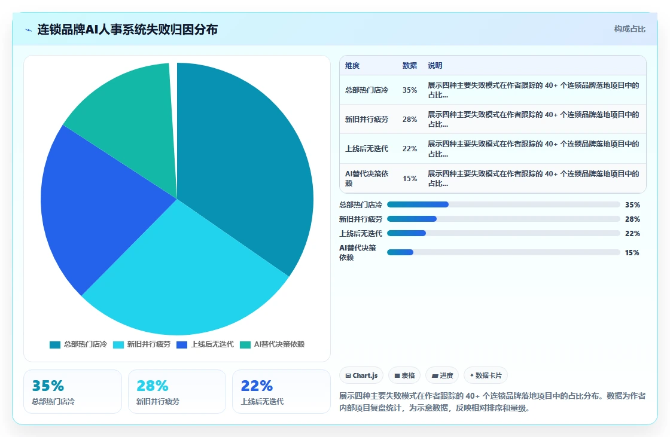Toggle 总部热门店冷 legend color swatch

click(x=54, y=345)
